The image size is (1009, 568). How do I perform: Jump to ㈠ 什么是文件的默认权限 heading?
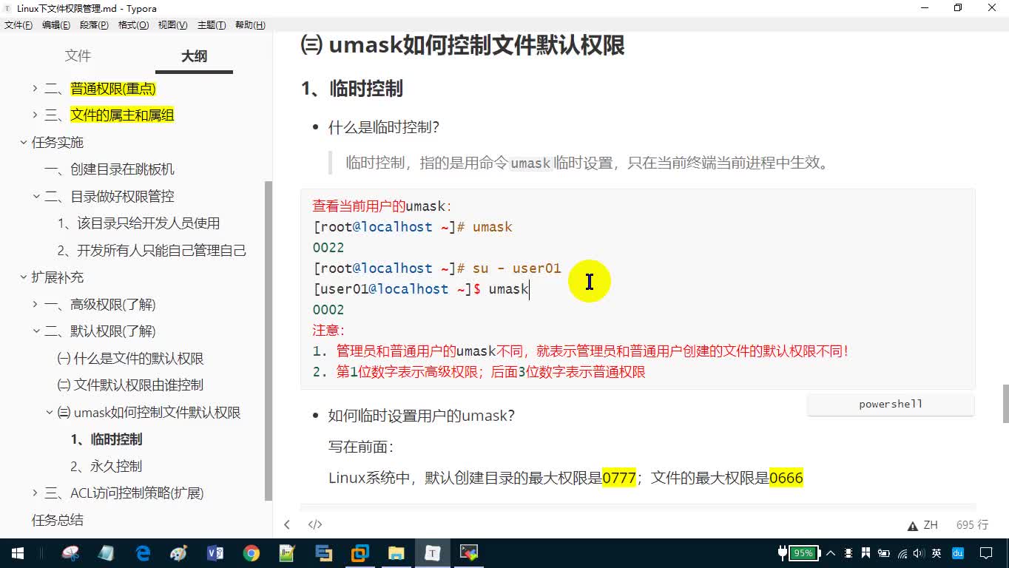[130, 359]
